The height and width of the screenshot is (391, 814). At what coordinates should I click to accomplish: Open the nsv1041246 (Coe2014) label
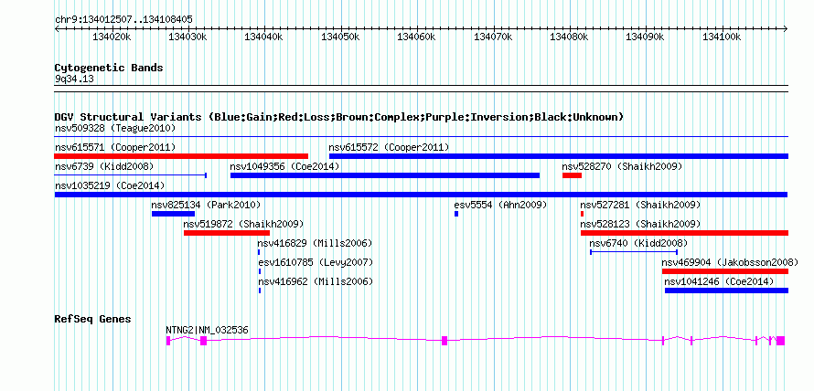(720, 281)
